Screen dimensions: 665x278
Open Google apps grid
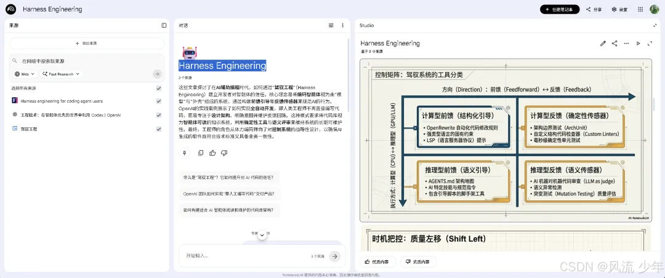tap(640, 9)
